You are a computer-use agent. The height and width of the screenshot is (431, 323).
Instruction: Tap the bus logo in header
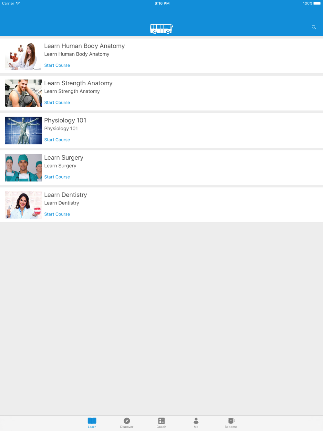click(x=161, y=29)
